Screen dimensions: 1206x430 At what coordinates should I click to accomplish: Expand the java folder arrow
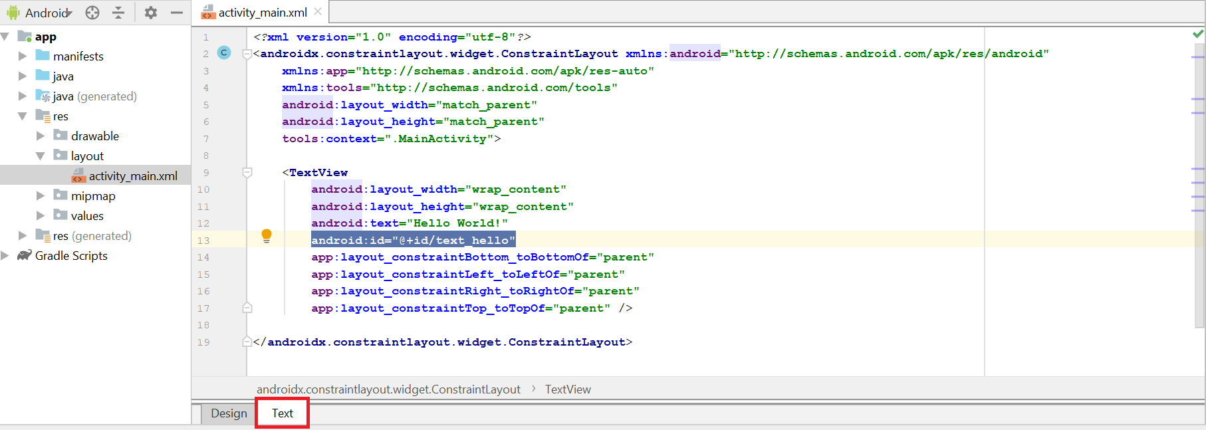(x=23, y=76)
